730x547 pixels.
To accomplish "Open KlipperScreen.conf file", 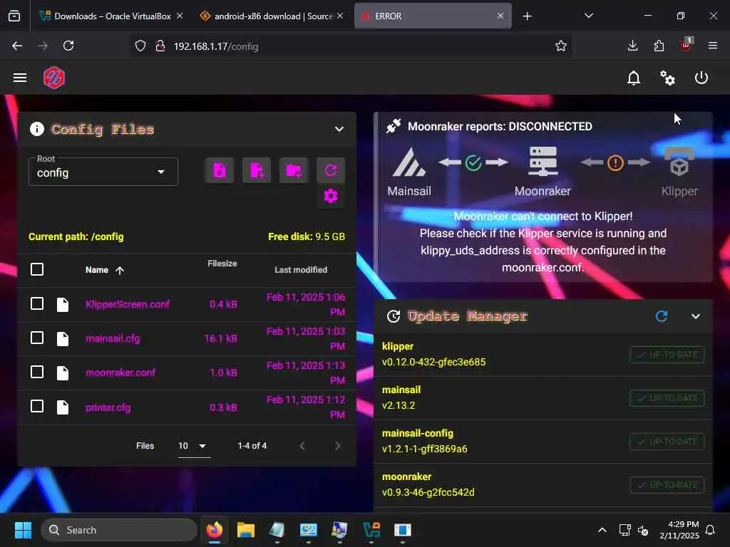I will tap(128, 304).
